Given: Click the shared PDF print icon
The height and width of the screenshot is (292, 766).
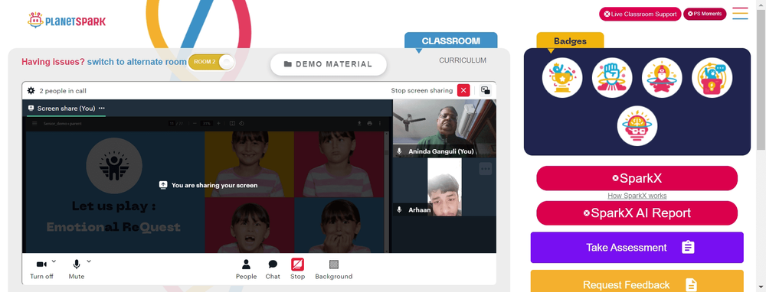Looking at the screenshot, I should (x=369, y=123).
